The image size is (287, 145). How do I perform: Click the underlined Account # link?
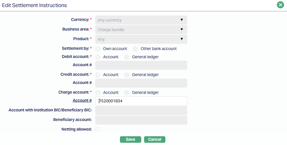pyautogui.click(x=82, y=101)
